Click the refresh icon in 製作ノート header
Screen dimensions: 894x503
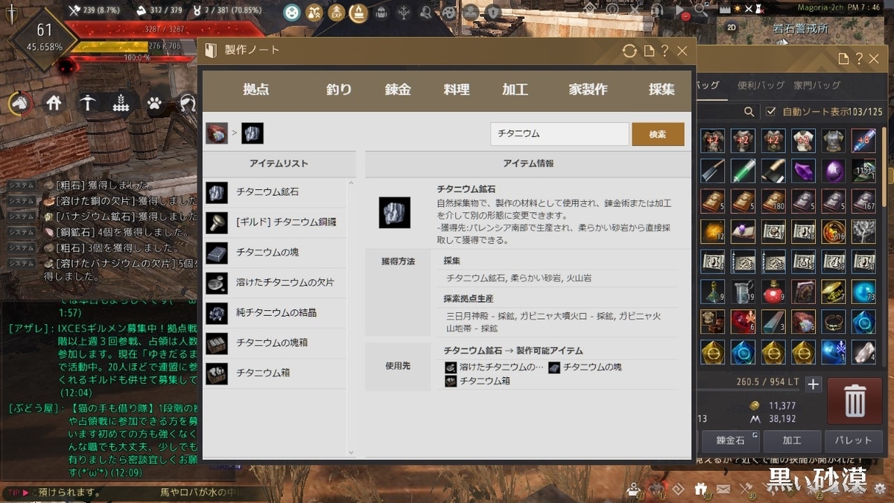click(x=630, y=51)
